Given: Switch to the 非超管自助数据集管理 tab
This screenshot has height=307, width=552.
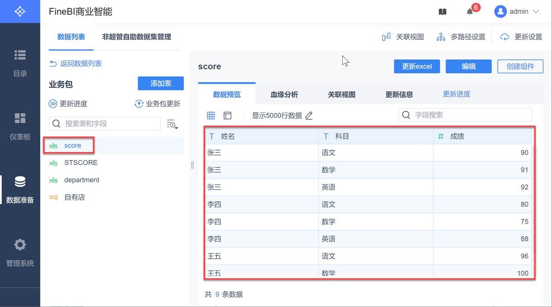Looking at the screenshot, I should pos(137,37).
